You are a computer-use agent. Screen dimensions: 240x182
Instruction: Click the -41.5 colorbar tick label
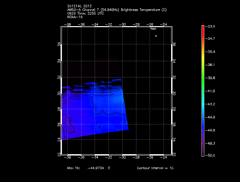[211, 91]
